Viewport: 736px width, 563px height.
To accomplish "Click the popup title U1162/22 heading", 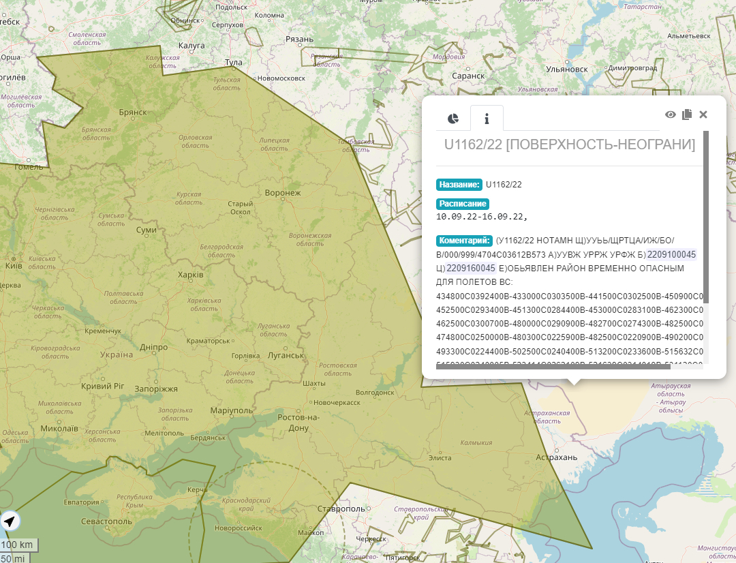I will click(x=569, y=144).
